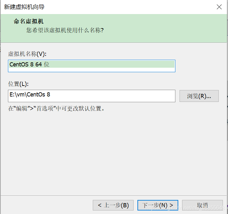228x214 pixels.
Task: Click the 位置(L): label
Action: click(18, 84)
